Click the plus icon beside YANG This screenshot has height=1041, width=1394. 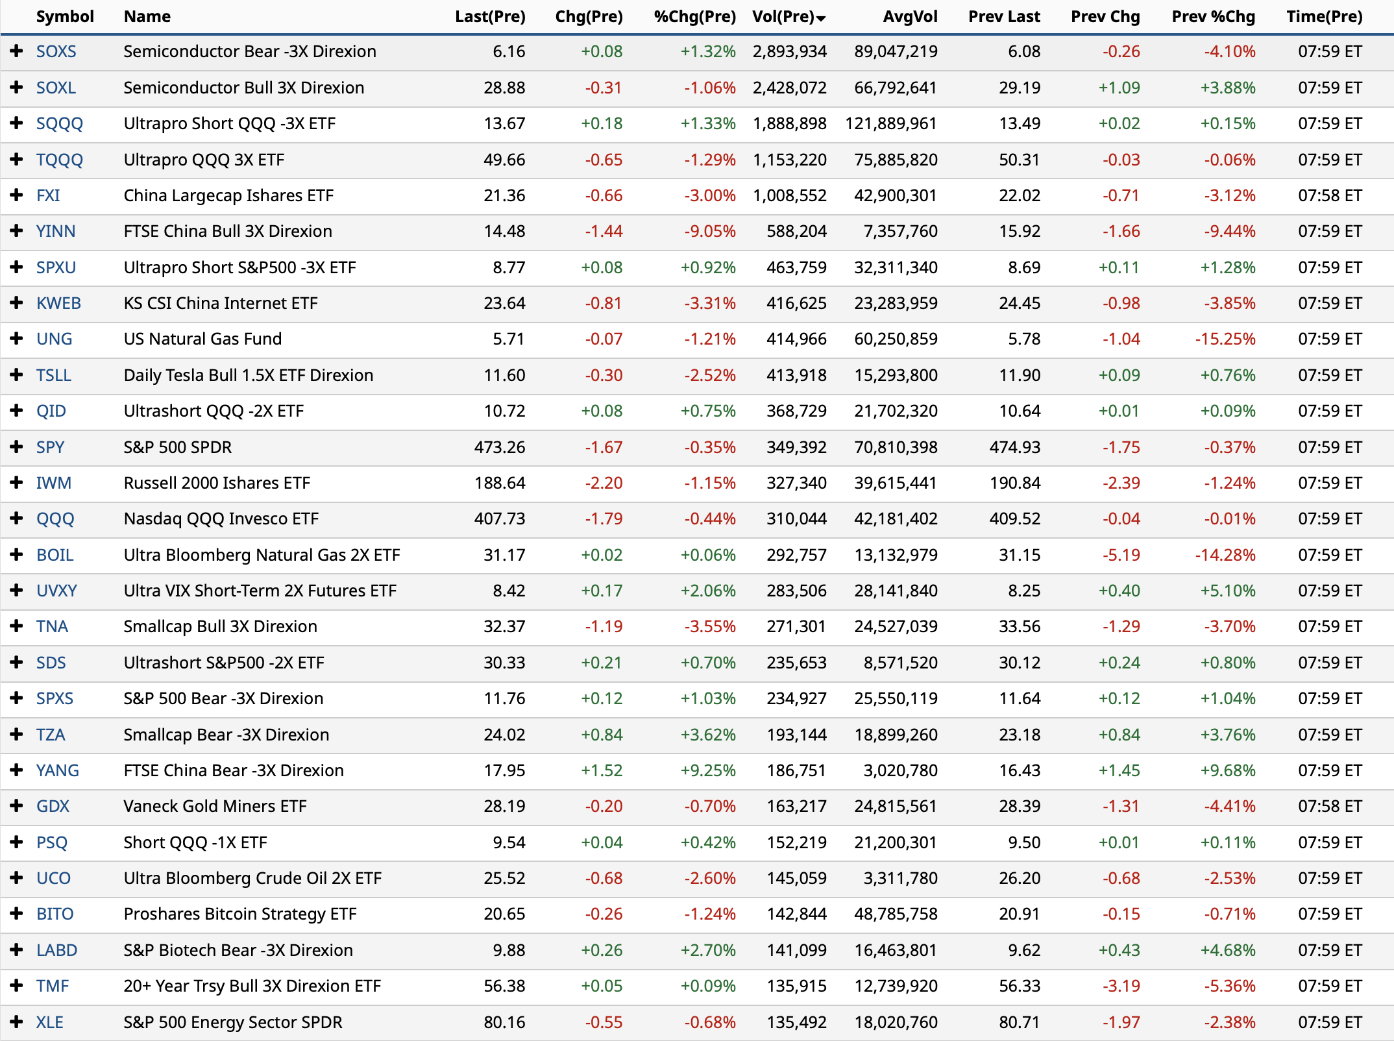click(x=17, y=770)
